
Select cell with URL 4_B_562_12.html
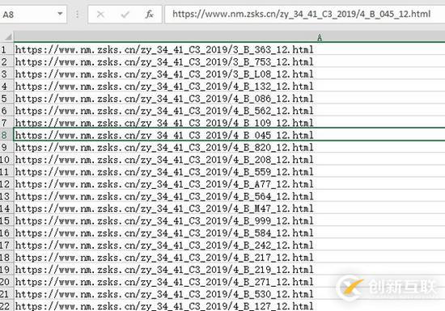click(229, 111)
